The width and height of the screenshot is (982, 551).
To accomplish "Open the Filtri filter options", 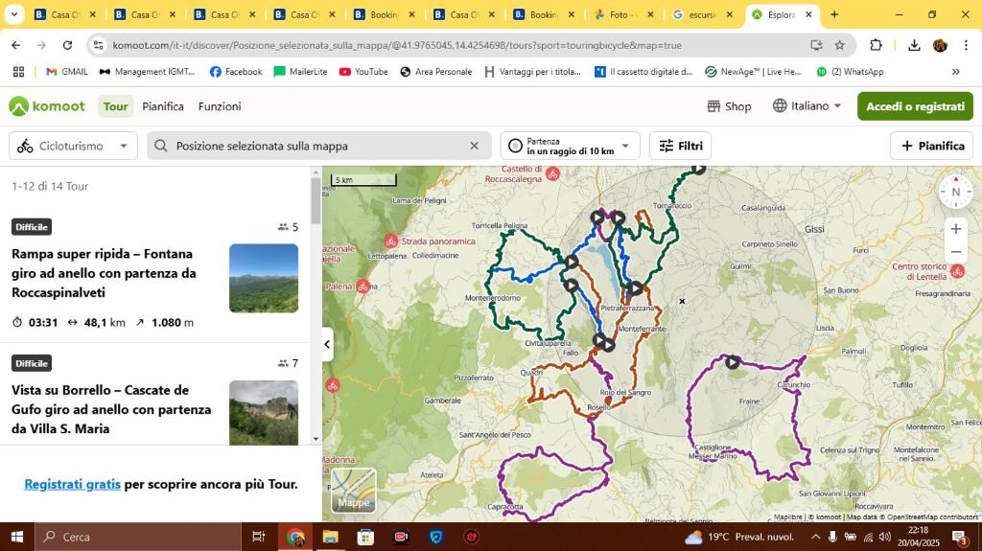I will [x=680, y=146].
